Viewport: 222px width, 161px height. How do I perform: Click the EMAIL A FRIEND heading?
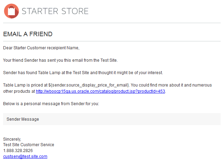click(28, 34)
